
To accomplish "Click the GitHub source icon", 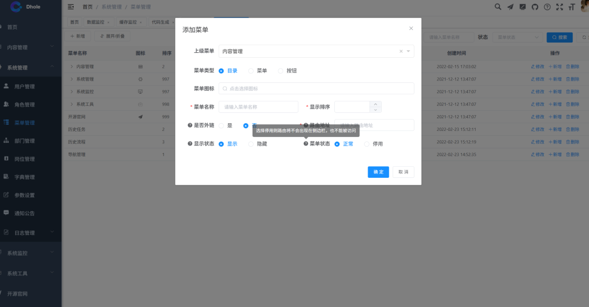I will pos(535,7).
